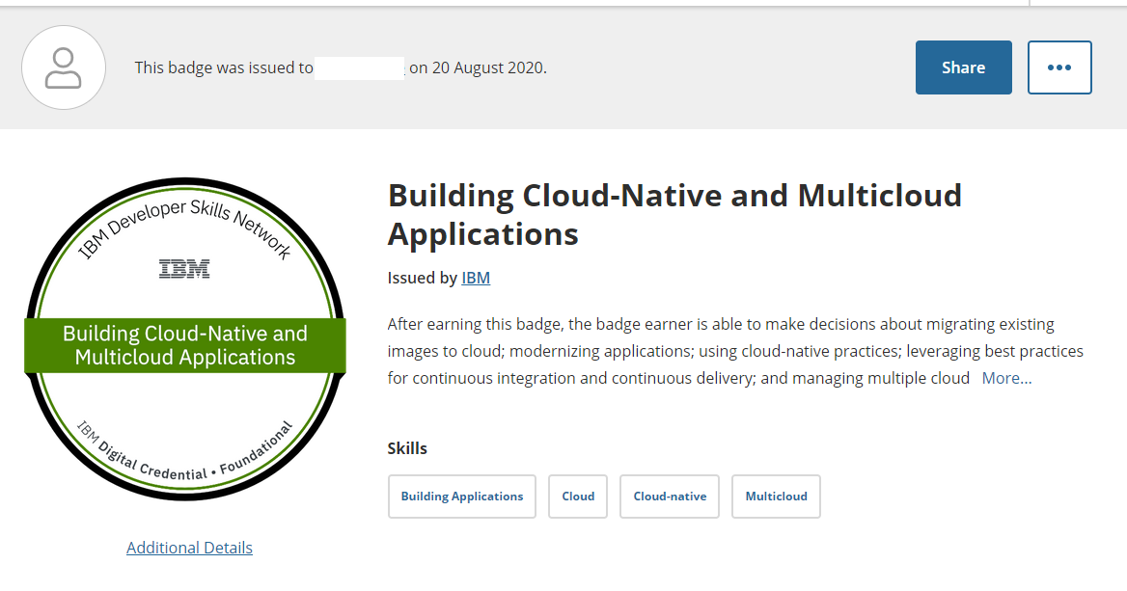Select the Cloud skill tag

tap(578, 497)
